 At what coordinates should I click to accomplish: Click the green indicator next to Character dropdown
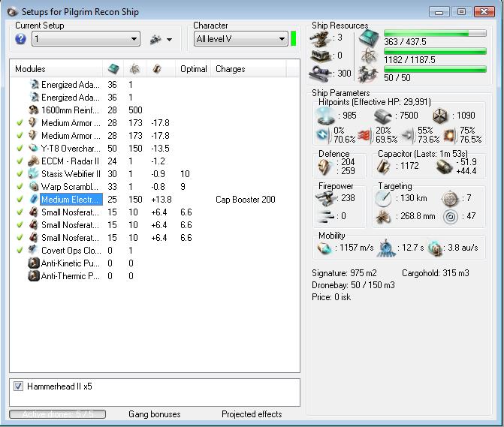(x=293, y=38)
